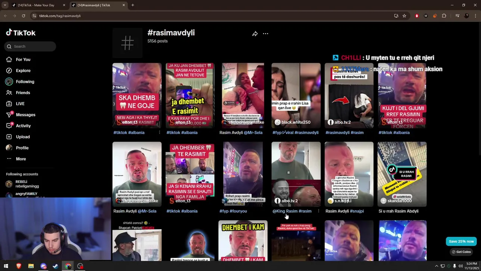Screen dimensions: 481x271
Task: Click the @King Rasim #rasim caption
Action: tap(292, 211)
